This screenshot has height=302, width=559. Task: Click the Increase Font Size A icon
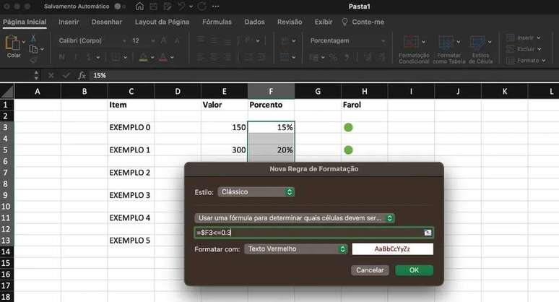[164, 40]
